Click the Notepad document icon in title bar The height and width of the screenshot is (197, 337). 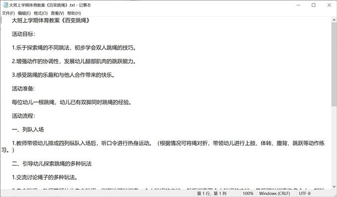tap(5, 5)
